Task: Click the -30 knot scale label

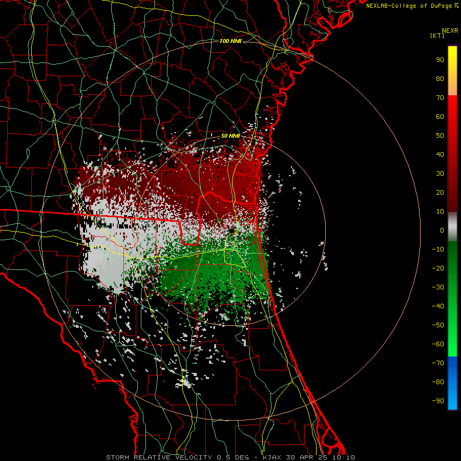Action: pos(438,287)
